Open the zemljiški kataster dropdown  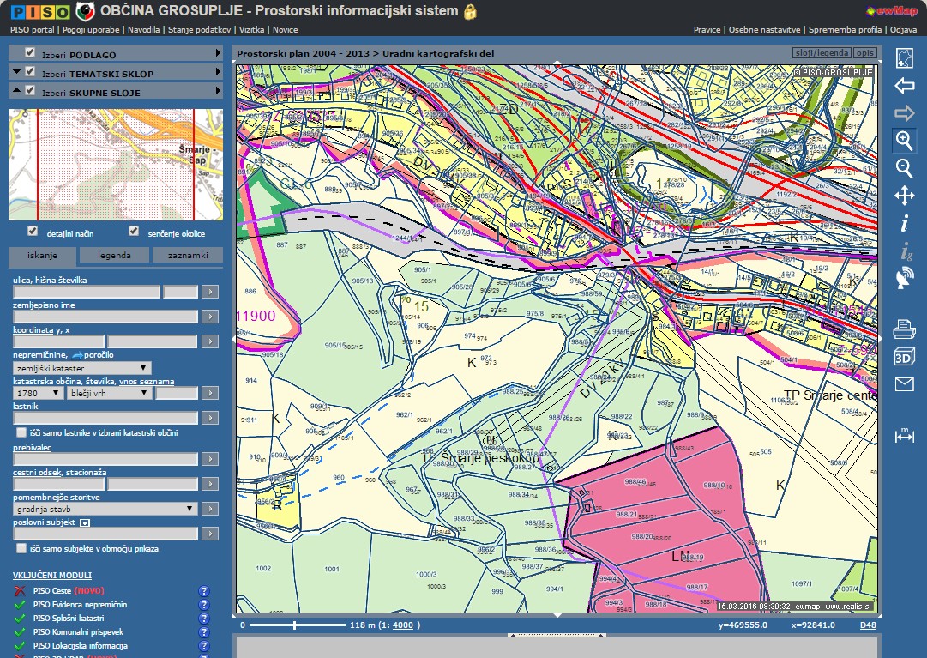point(82,368)
